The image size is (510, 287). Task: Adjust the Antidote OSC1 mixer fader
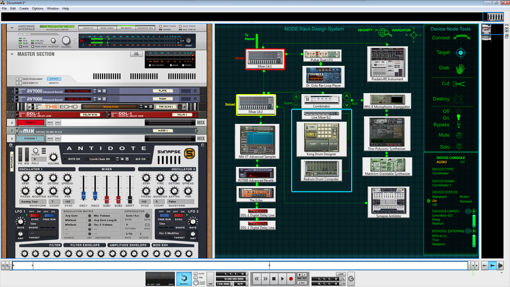tap(83, 195)
